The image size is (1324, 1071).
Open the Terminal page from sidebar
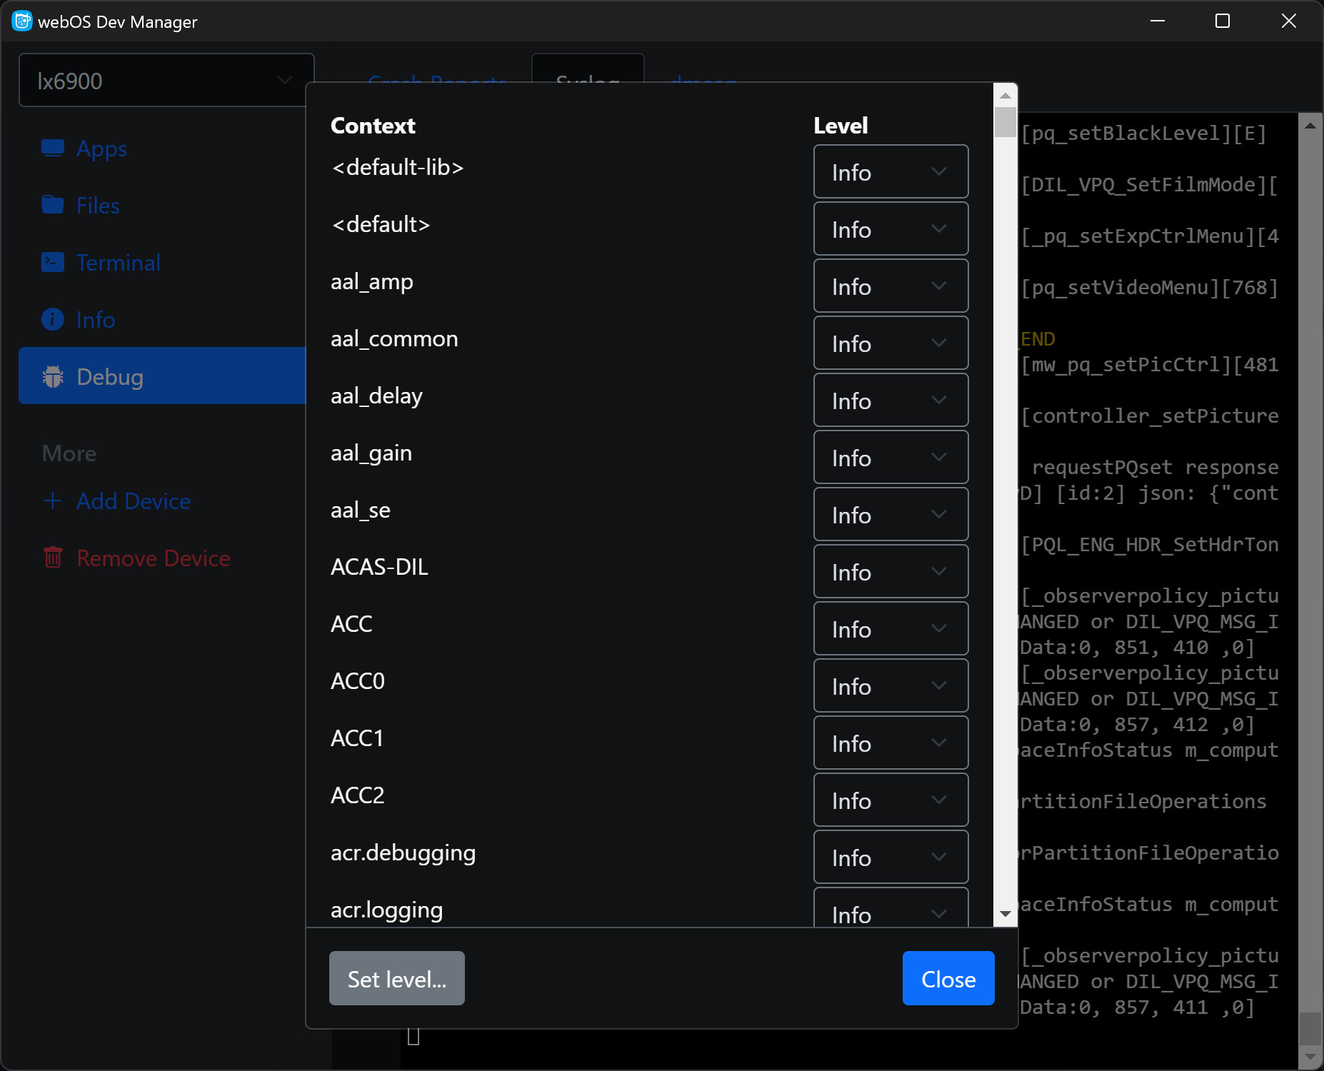(118, 263)
